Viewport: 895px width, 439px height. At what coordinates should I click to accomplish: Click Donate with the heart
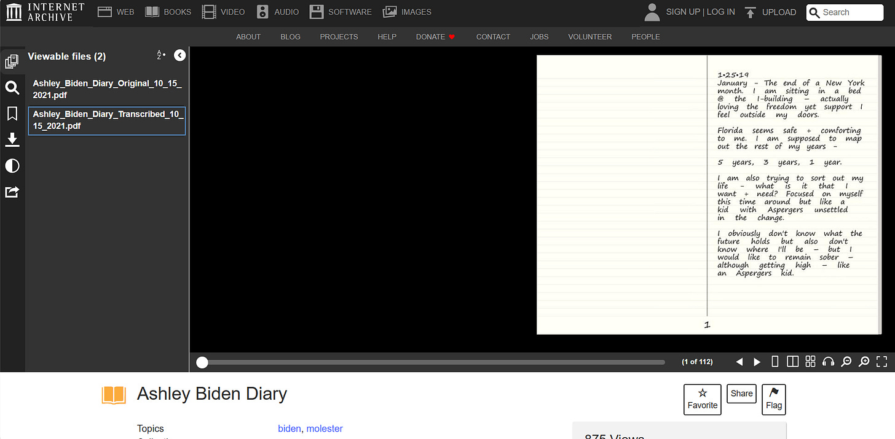[435, 37]
